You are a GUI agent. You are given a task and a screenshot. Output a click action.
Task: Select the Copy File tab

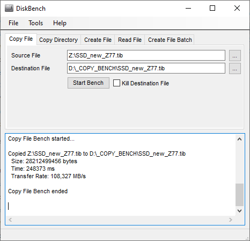tap(21, 39)
